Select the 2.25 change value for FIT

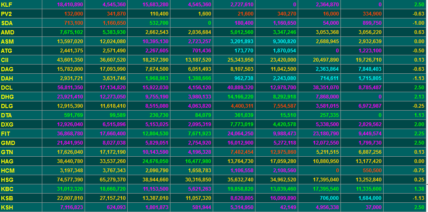click(419, 134)
